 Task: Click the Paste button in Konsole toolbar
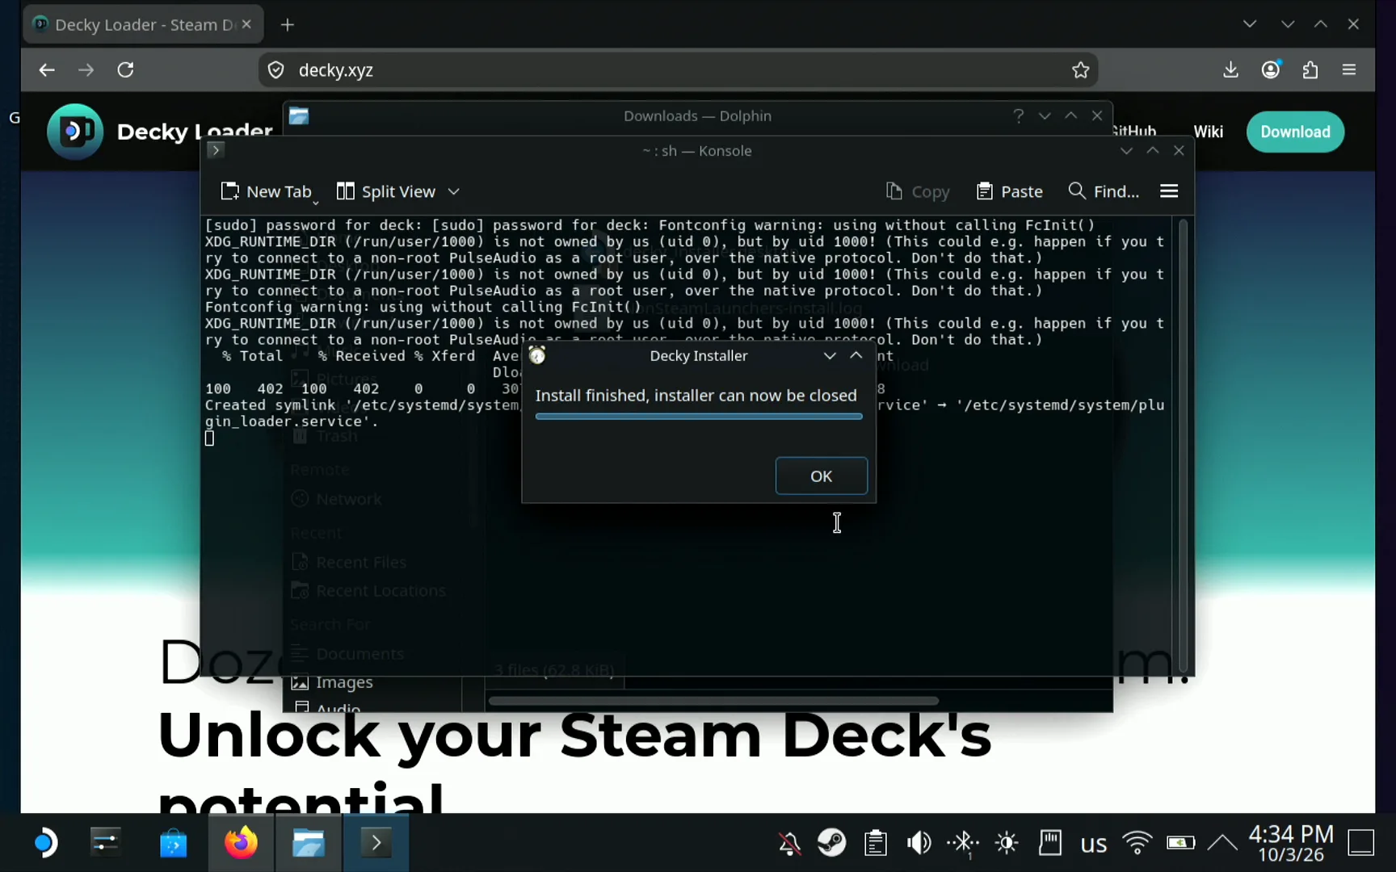(x=1009, y=191)
